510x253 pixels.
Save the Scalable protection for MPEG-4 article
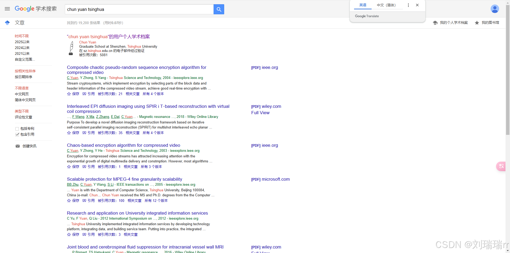point(73,201)
